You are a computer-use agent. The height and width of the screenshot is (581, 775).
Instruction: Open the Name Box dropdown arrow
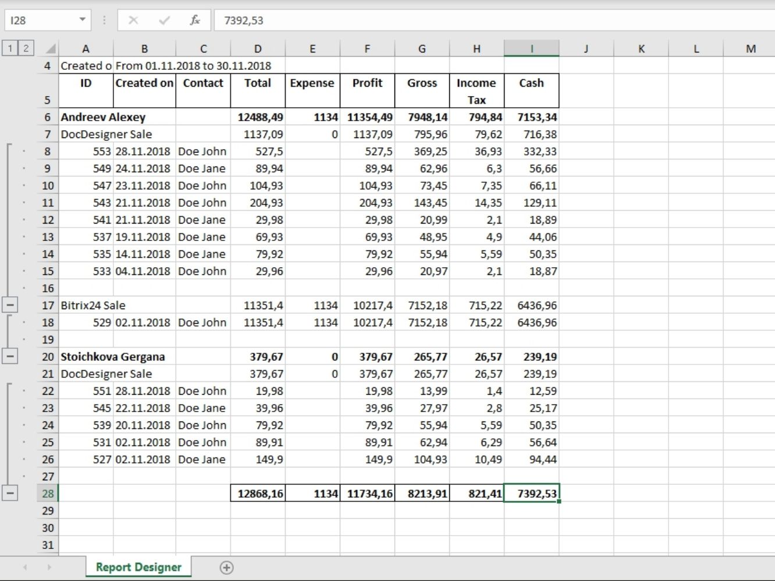83,20
